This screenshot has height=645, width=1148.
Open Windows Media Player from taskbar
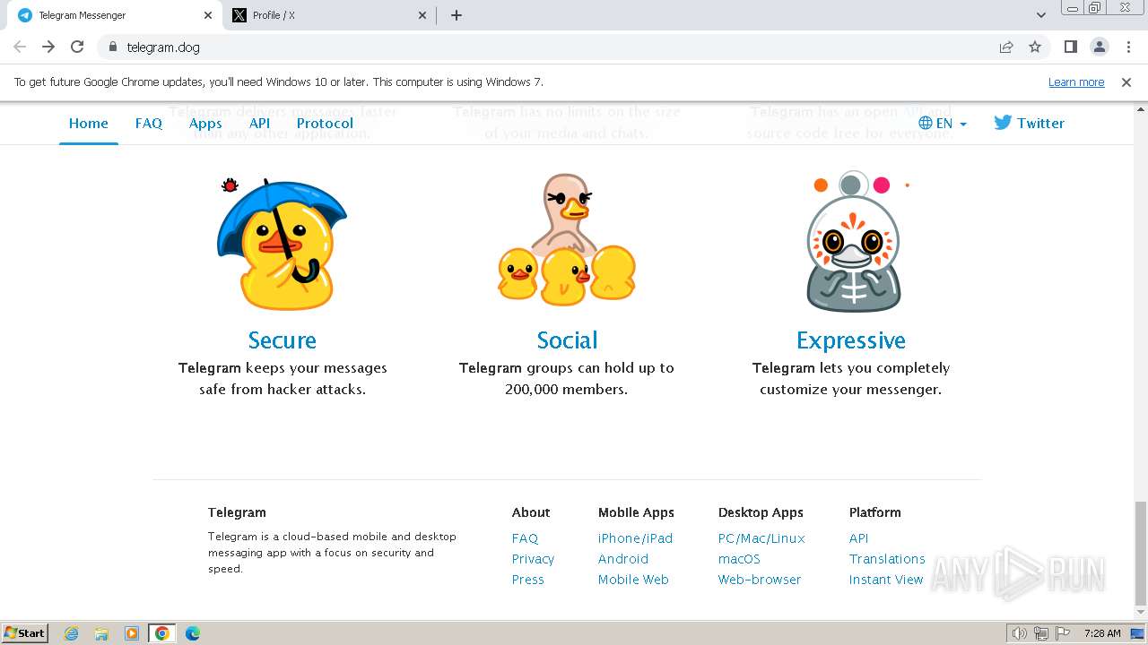point(132,633)
